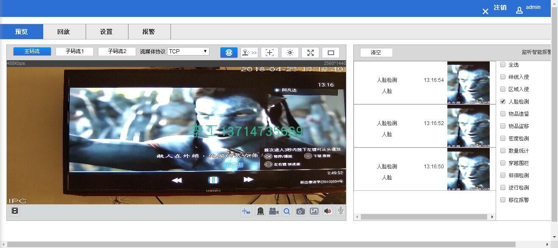558x248 pixels.
Task: Start recording with video camera icon
Action: coord(273,211)
